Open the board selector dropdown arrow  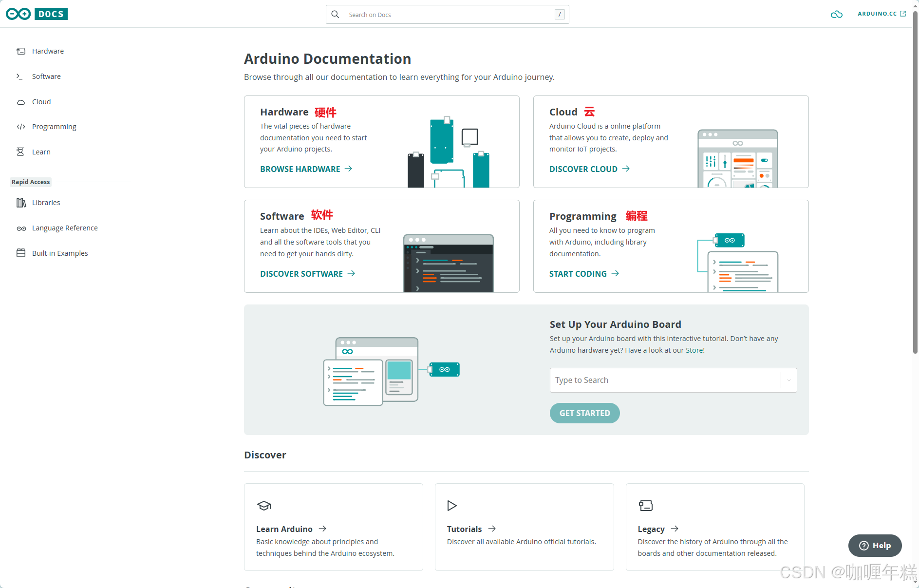click(789, 380)
